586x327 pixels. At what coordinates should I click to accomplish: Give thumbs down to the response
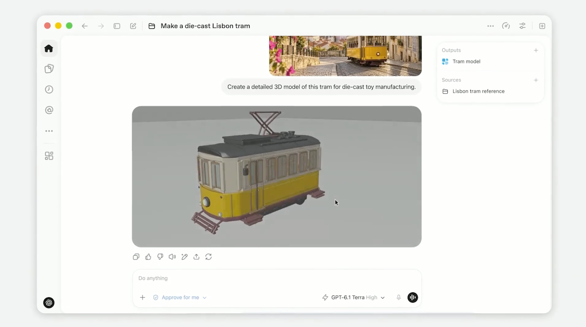click(160, 257)
